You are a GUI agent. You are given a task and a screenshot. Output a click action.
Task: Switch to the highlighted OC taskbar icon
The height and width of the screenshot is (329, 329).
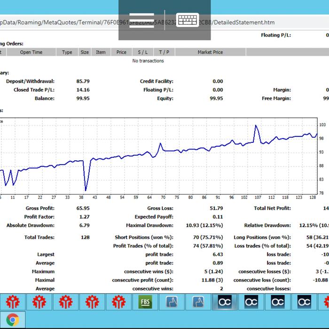(225, 301)
